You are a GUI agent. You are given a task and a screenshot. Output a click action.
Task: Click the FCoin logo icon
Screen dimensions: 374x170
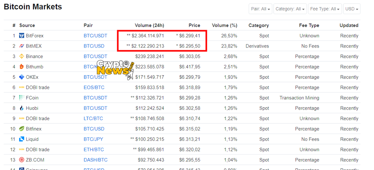(22, 97)
